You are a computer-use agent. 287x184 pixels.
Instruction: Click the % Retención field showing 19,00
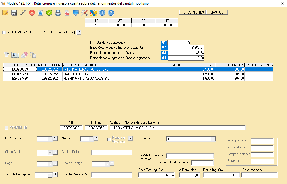[190, 175]
